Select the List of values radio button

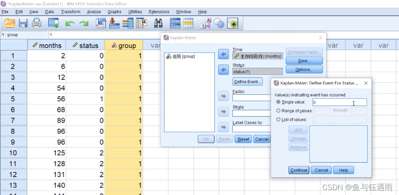pos(278,119)
